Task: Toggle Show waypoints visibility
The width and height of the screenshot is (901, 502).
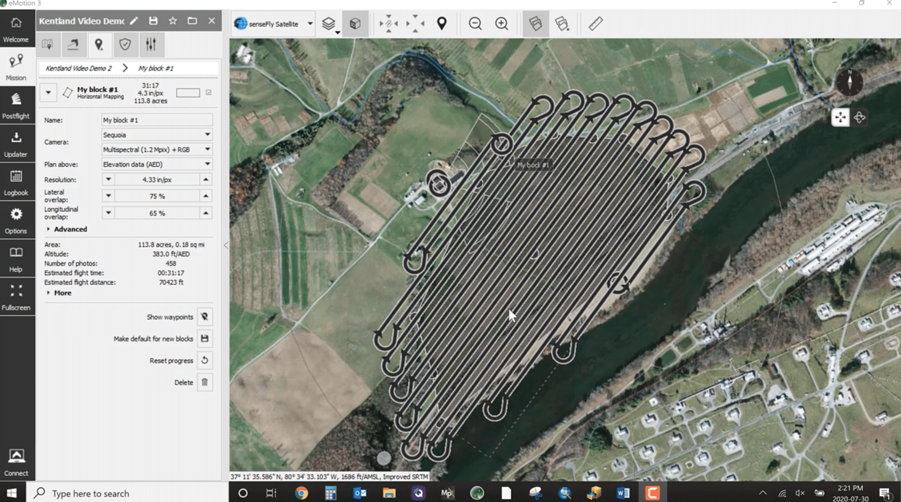Action: click(x=204, y=317)
